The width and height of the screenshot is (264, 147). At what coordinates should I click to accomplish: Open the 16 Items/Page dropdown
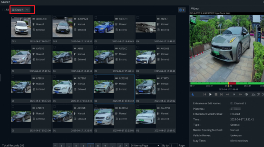click(x=145, y=145)
